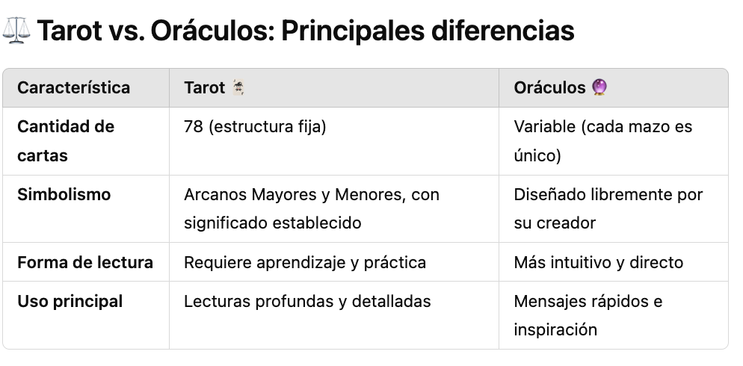Select the Cantidad de cartas row label
Viewport: 743px width, 366px height.
pos(66,141)
